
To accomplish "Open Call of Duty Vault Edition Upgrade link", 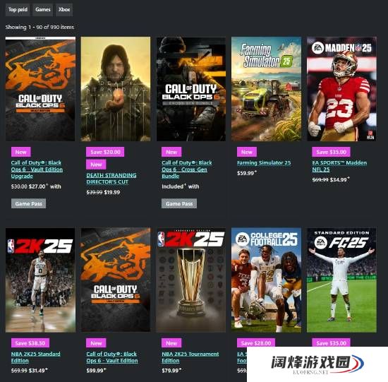I will (x=37, y=169).
